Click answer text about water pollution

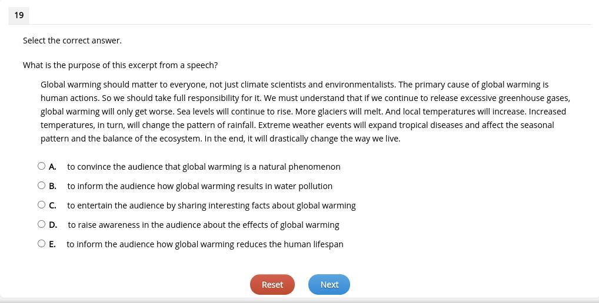[x=200, y=186]
